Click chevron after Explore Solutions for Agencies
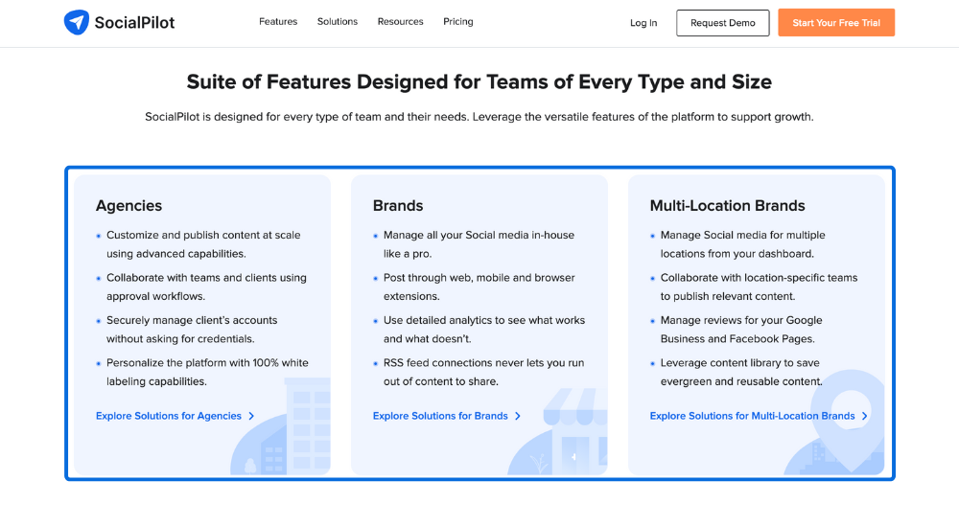 click(x=251, y=416)
